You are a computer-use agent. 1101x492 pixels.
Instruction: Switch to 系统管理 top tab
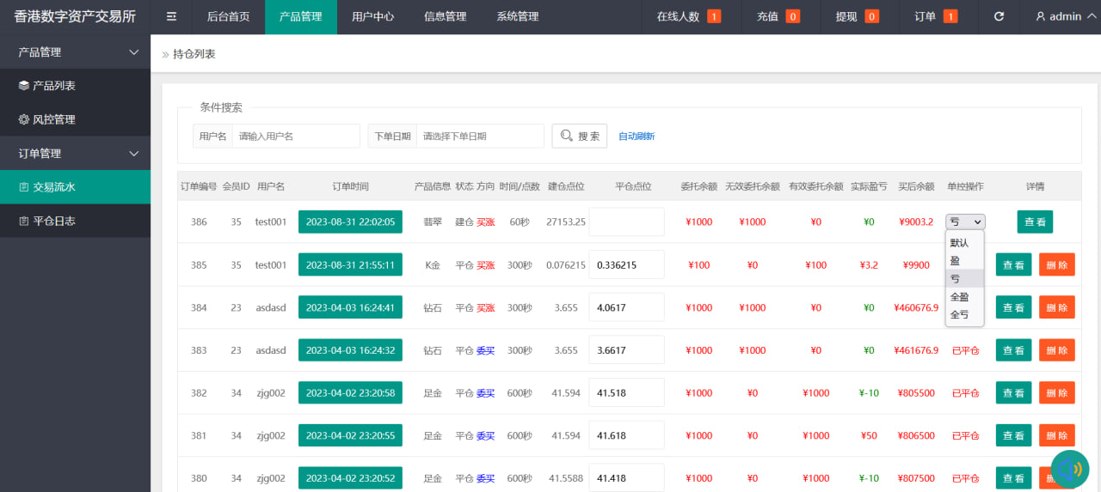(x=517, y=16)
